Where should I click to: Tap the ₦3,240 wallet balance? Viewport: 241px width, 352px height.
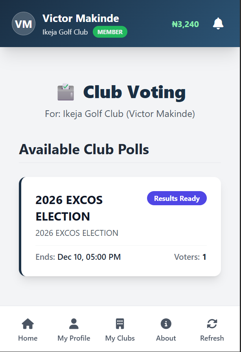(x=185, y=24)
